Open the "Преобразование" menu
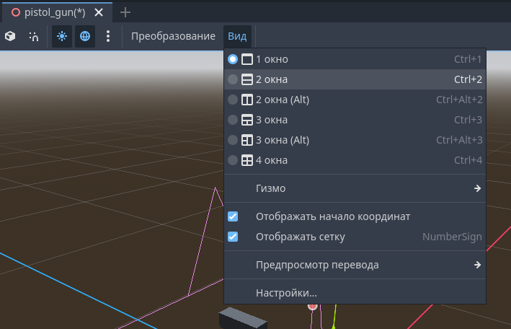The width and height of the screenshot is (511, 329). coord(173,36)
